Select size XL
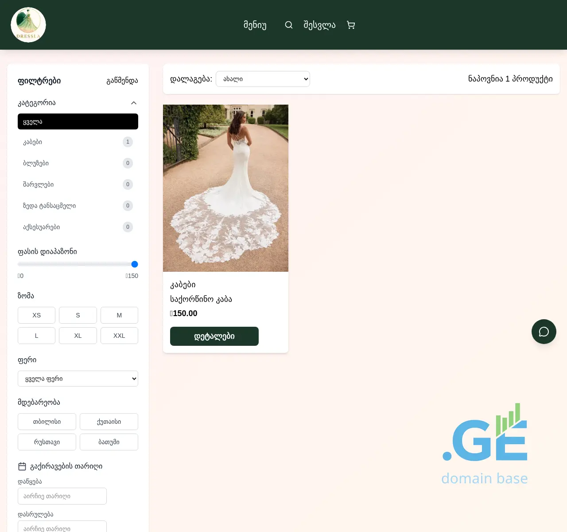567x532 pixels. point(78,336)
